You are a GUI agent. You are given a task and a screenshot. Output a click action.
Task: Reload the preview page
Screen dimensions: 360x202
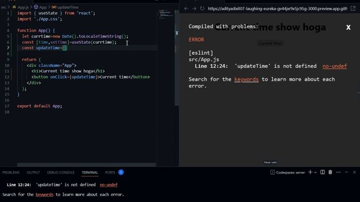[x=202, y=8]
